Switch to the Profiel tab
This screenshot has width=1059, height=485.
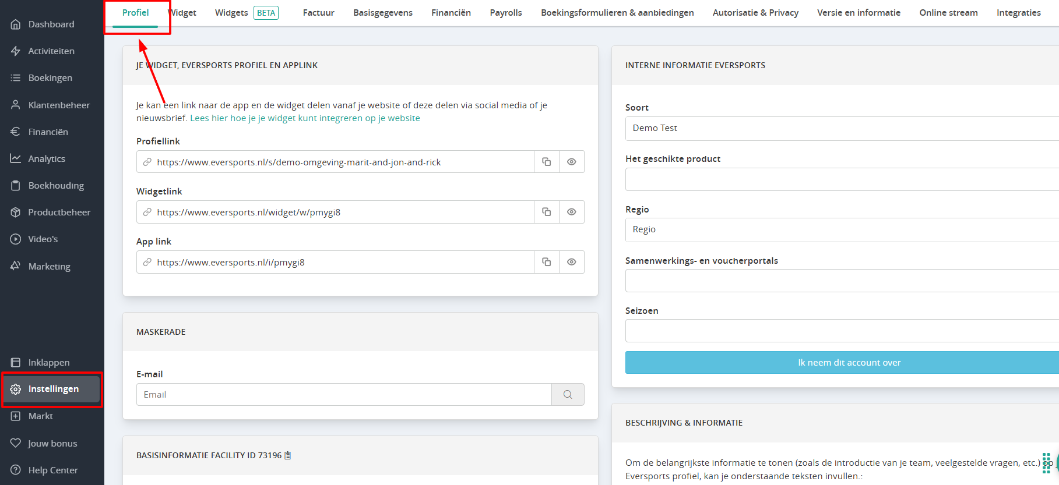pyautogui.click(x=136, y=13)
